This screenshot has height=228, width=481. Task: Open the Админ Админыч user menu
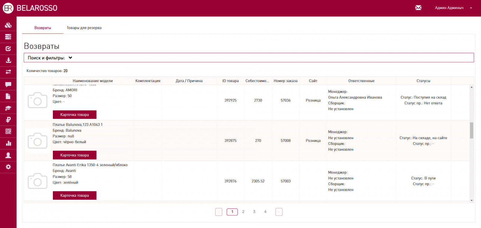click(x=453, y=8)
